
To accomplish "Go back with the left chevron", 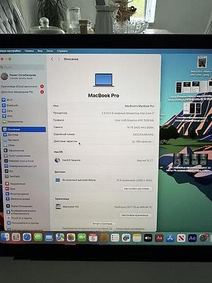I will click(x=52, y=59).
